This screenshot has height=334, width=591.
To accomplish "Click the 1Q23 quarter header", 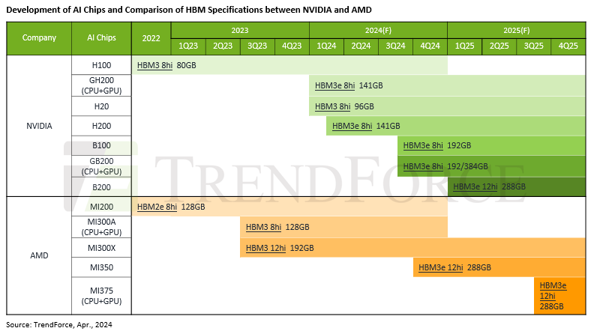I will click(x=188, y=46).
